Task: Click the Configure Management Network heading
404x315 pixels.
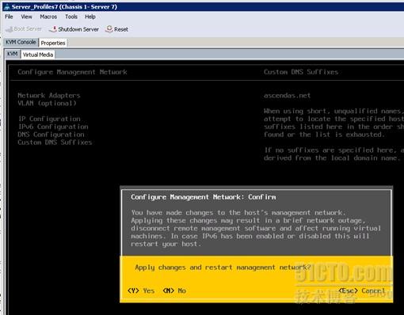Action: pyautogui.click(x=72, y=72)
